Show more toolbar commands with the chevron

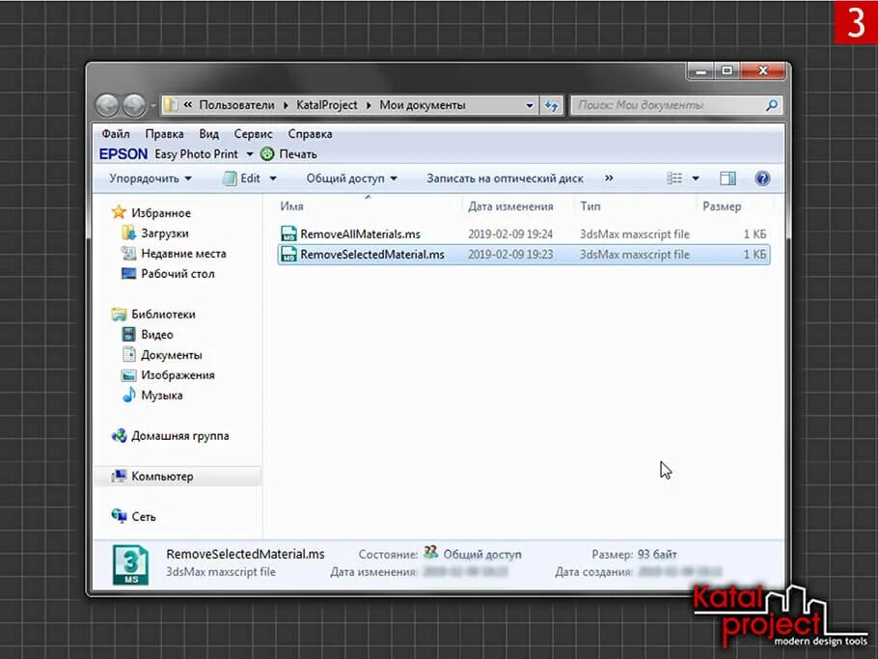click(x=609, y=178)
